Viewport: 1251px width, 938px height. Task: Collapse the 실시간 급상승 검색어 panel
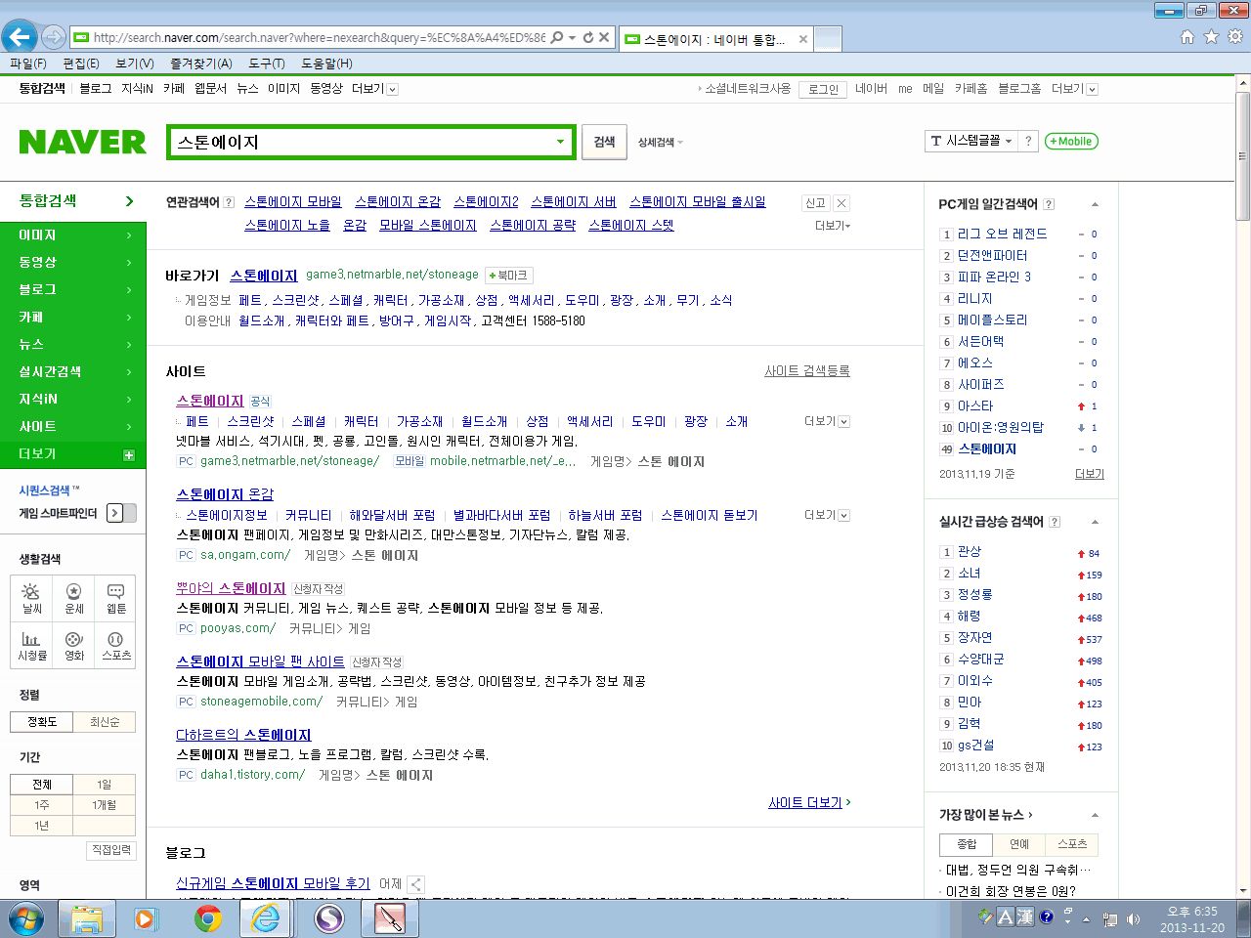tap(1095, 523)
